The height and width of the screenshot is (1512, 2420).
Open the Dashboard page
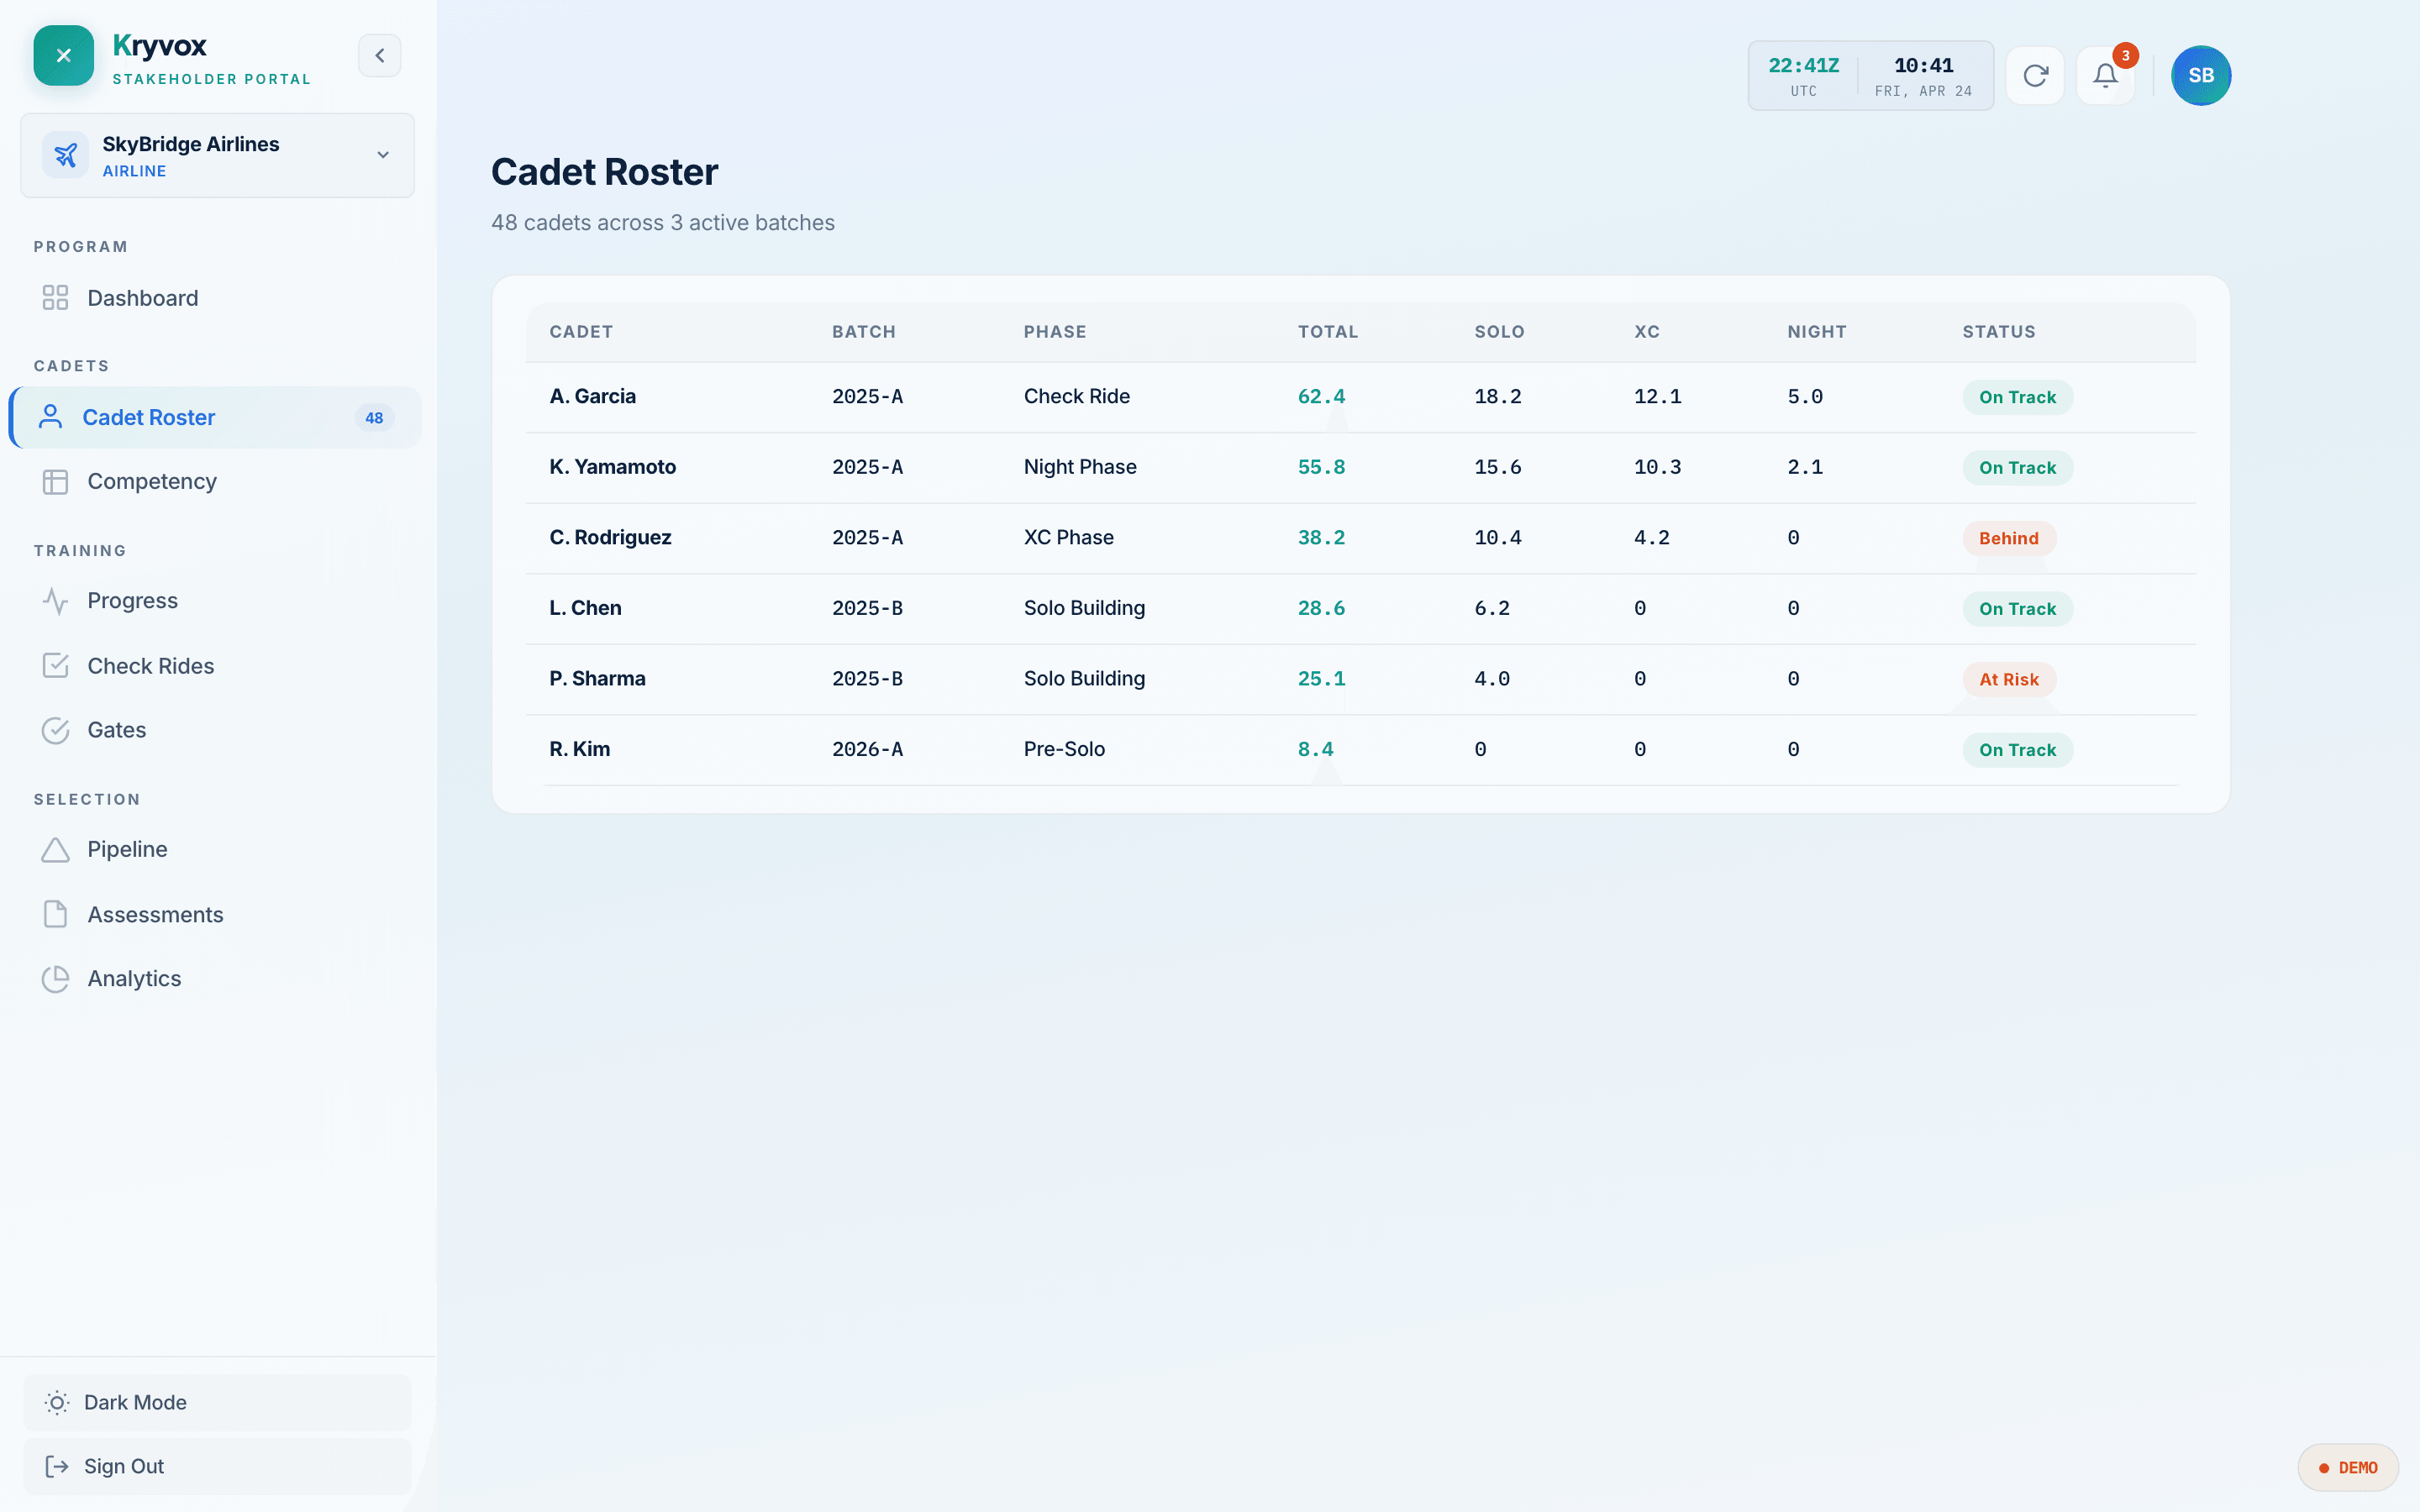215,298
